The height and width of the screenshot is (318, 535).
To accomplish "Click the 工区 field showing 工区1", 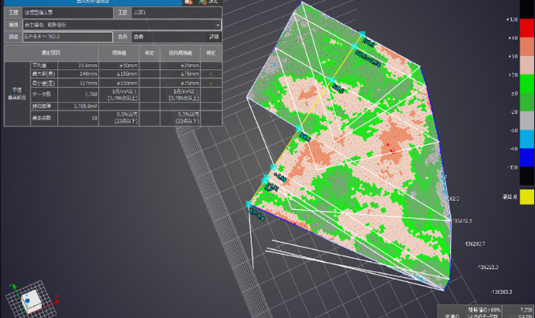I will [176, 13].
